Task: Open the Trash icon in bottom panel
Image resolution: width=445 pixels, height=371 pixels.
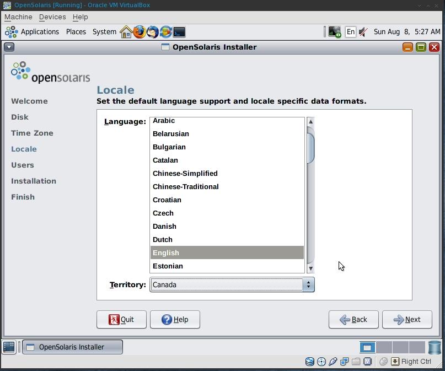Action: tap(434, 347)
